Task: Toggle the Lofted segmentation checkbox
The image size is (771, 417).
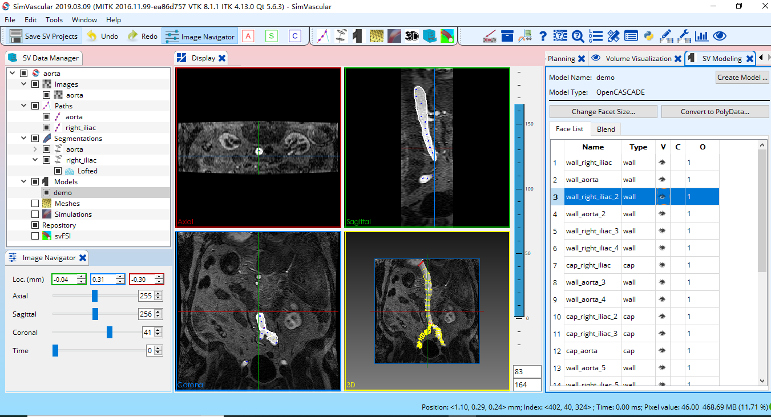Action: point(58,171)
